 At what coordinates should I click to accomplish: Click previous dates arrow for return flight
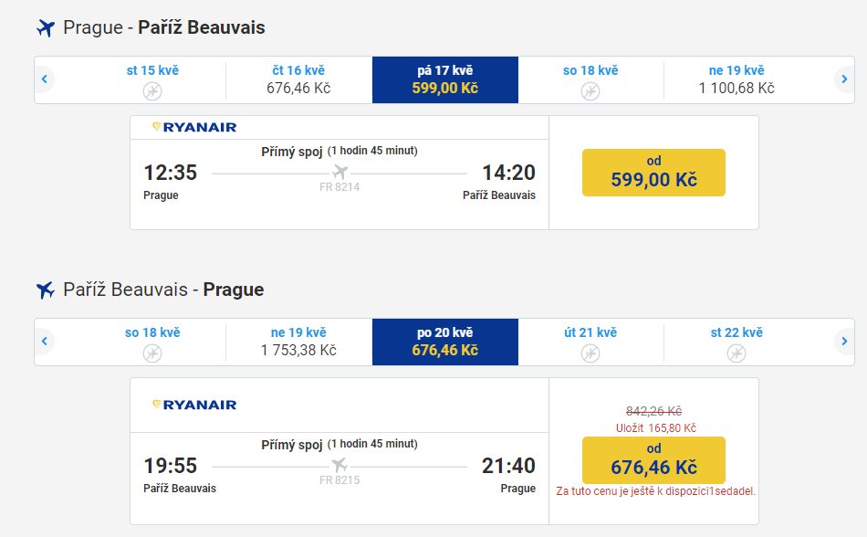coord(44,342)
